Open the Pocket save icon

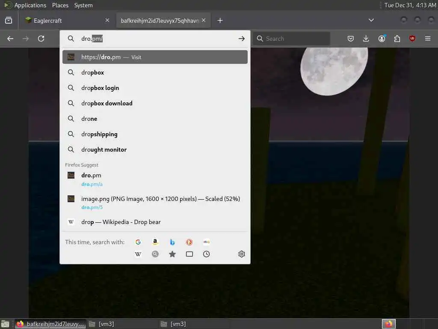(x=351, y=39)
